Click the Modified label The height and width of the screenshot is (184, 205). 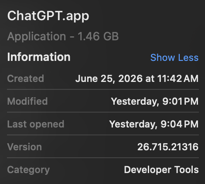27,101
